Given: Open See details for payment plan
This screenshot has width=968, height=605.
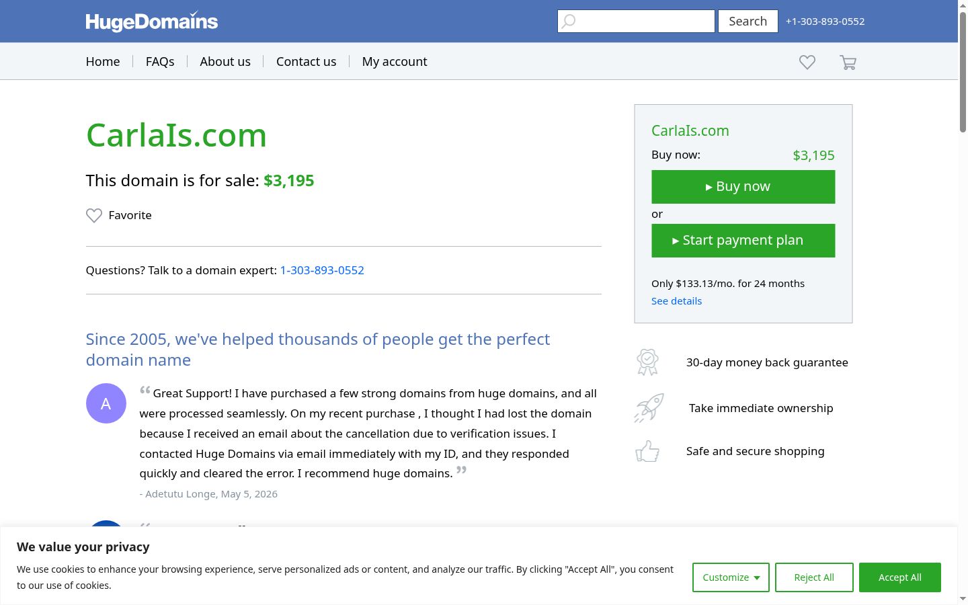Looking at the screenshot, I should click(x=676, y=301).
